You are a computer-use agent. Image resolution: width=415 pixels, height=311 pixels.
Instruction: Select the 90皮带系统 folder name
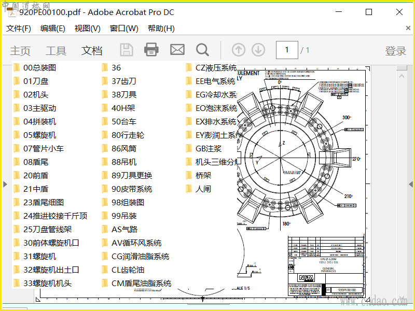(x=132, y=189)
